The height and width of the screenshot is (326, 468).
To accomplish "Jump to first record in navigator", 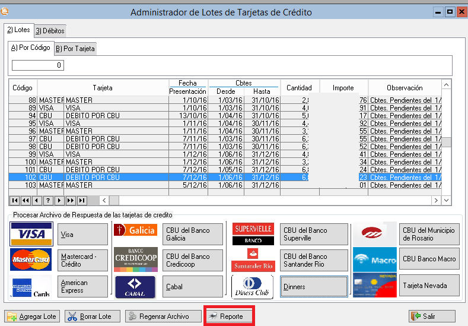I will (x=15, y=201).
